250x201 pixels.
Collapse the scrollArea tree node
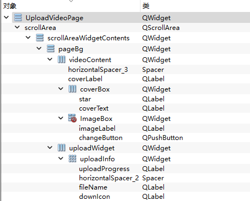click(x=17, y=27)
